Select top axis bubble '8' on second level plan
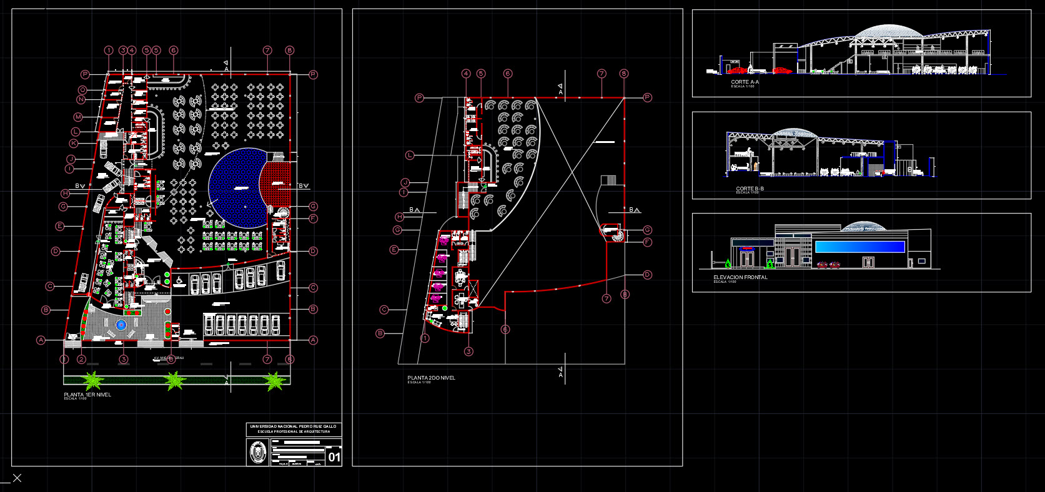 pos(623,74)
